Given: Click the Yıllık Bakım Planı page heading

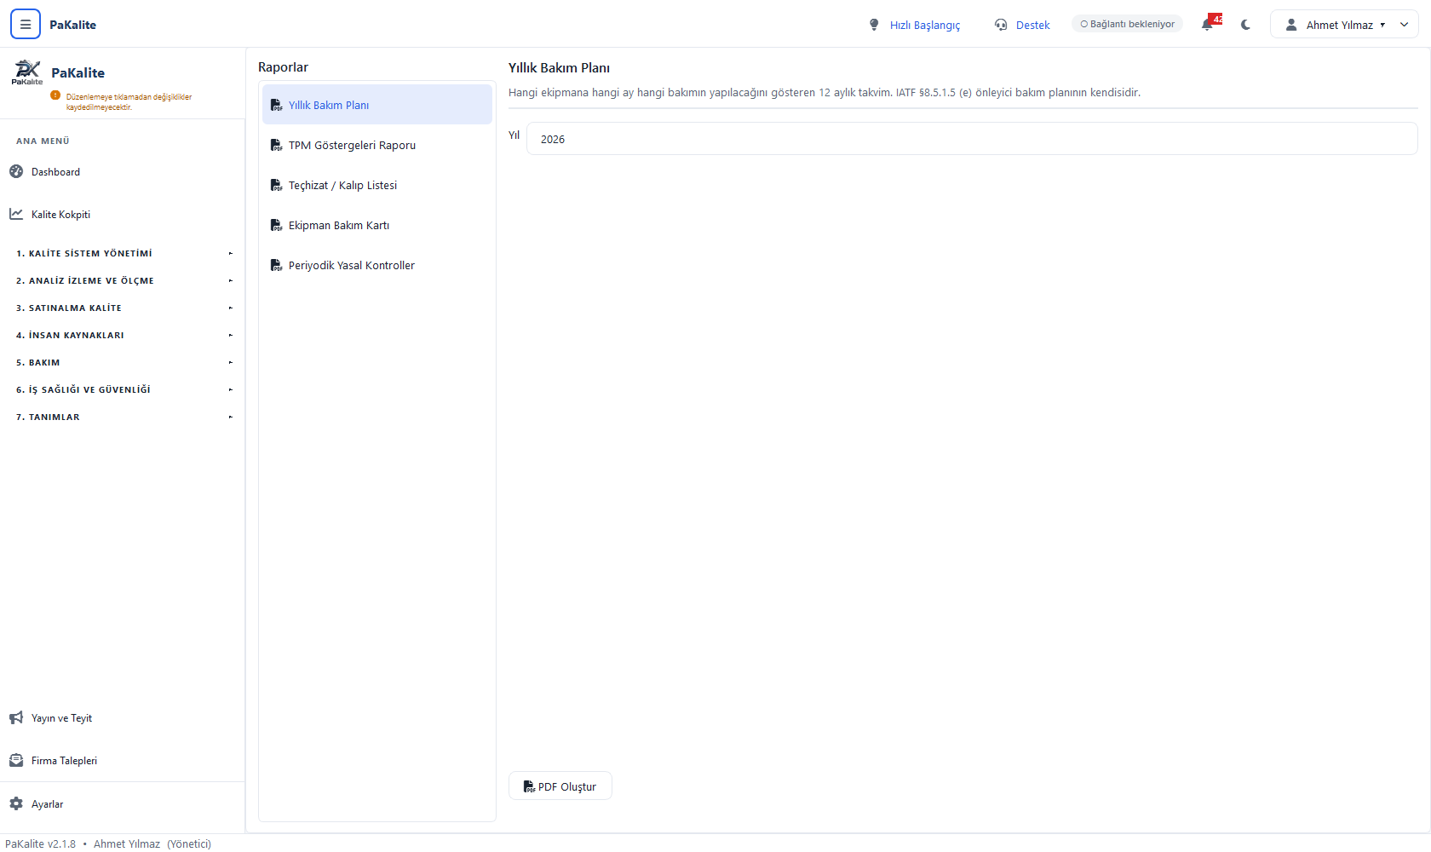Looking at the screenshot, I should [559, 67].
